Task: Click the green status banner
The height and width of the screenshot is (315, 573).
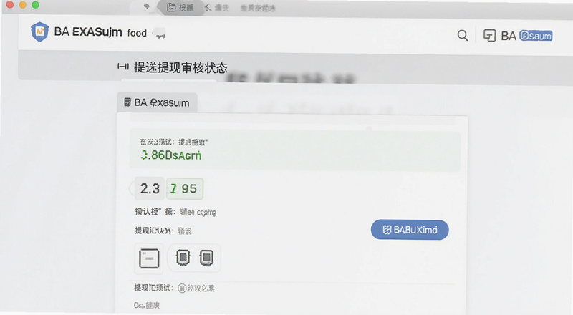Action: [295, 151]
